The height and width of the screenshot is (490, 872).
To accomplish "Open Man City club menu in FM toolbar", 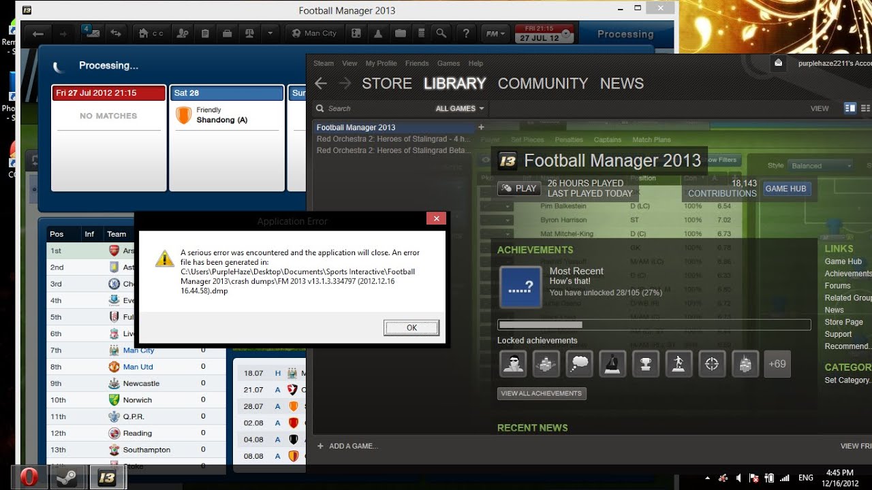I will [x=314, y=33].
